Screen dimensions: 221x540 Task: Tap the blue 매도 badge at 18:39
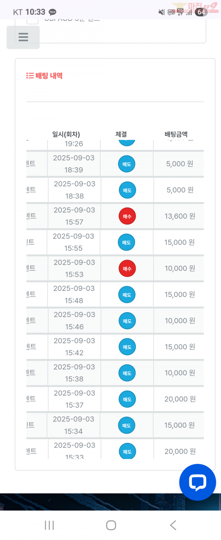point(127,164)
